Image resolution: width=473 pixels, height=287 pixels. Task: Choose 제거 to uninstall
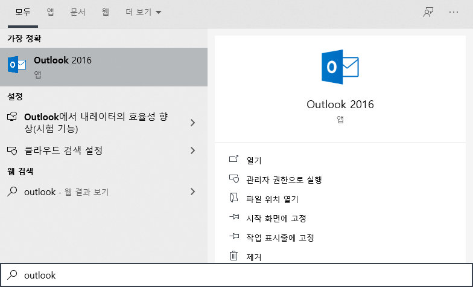pos(253,257)
